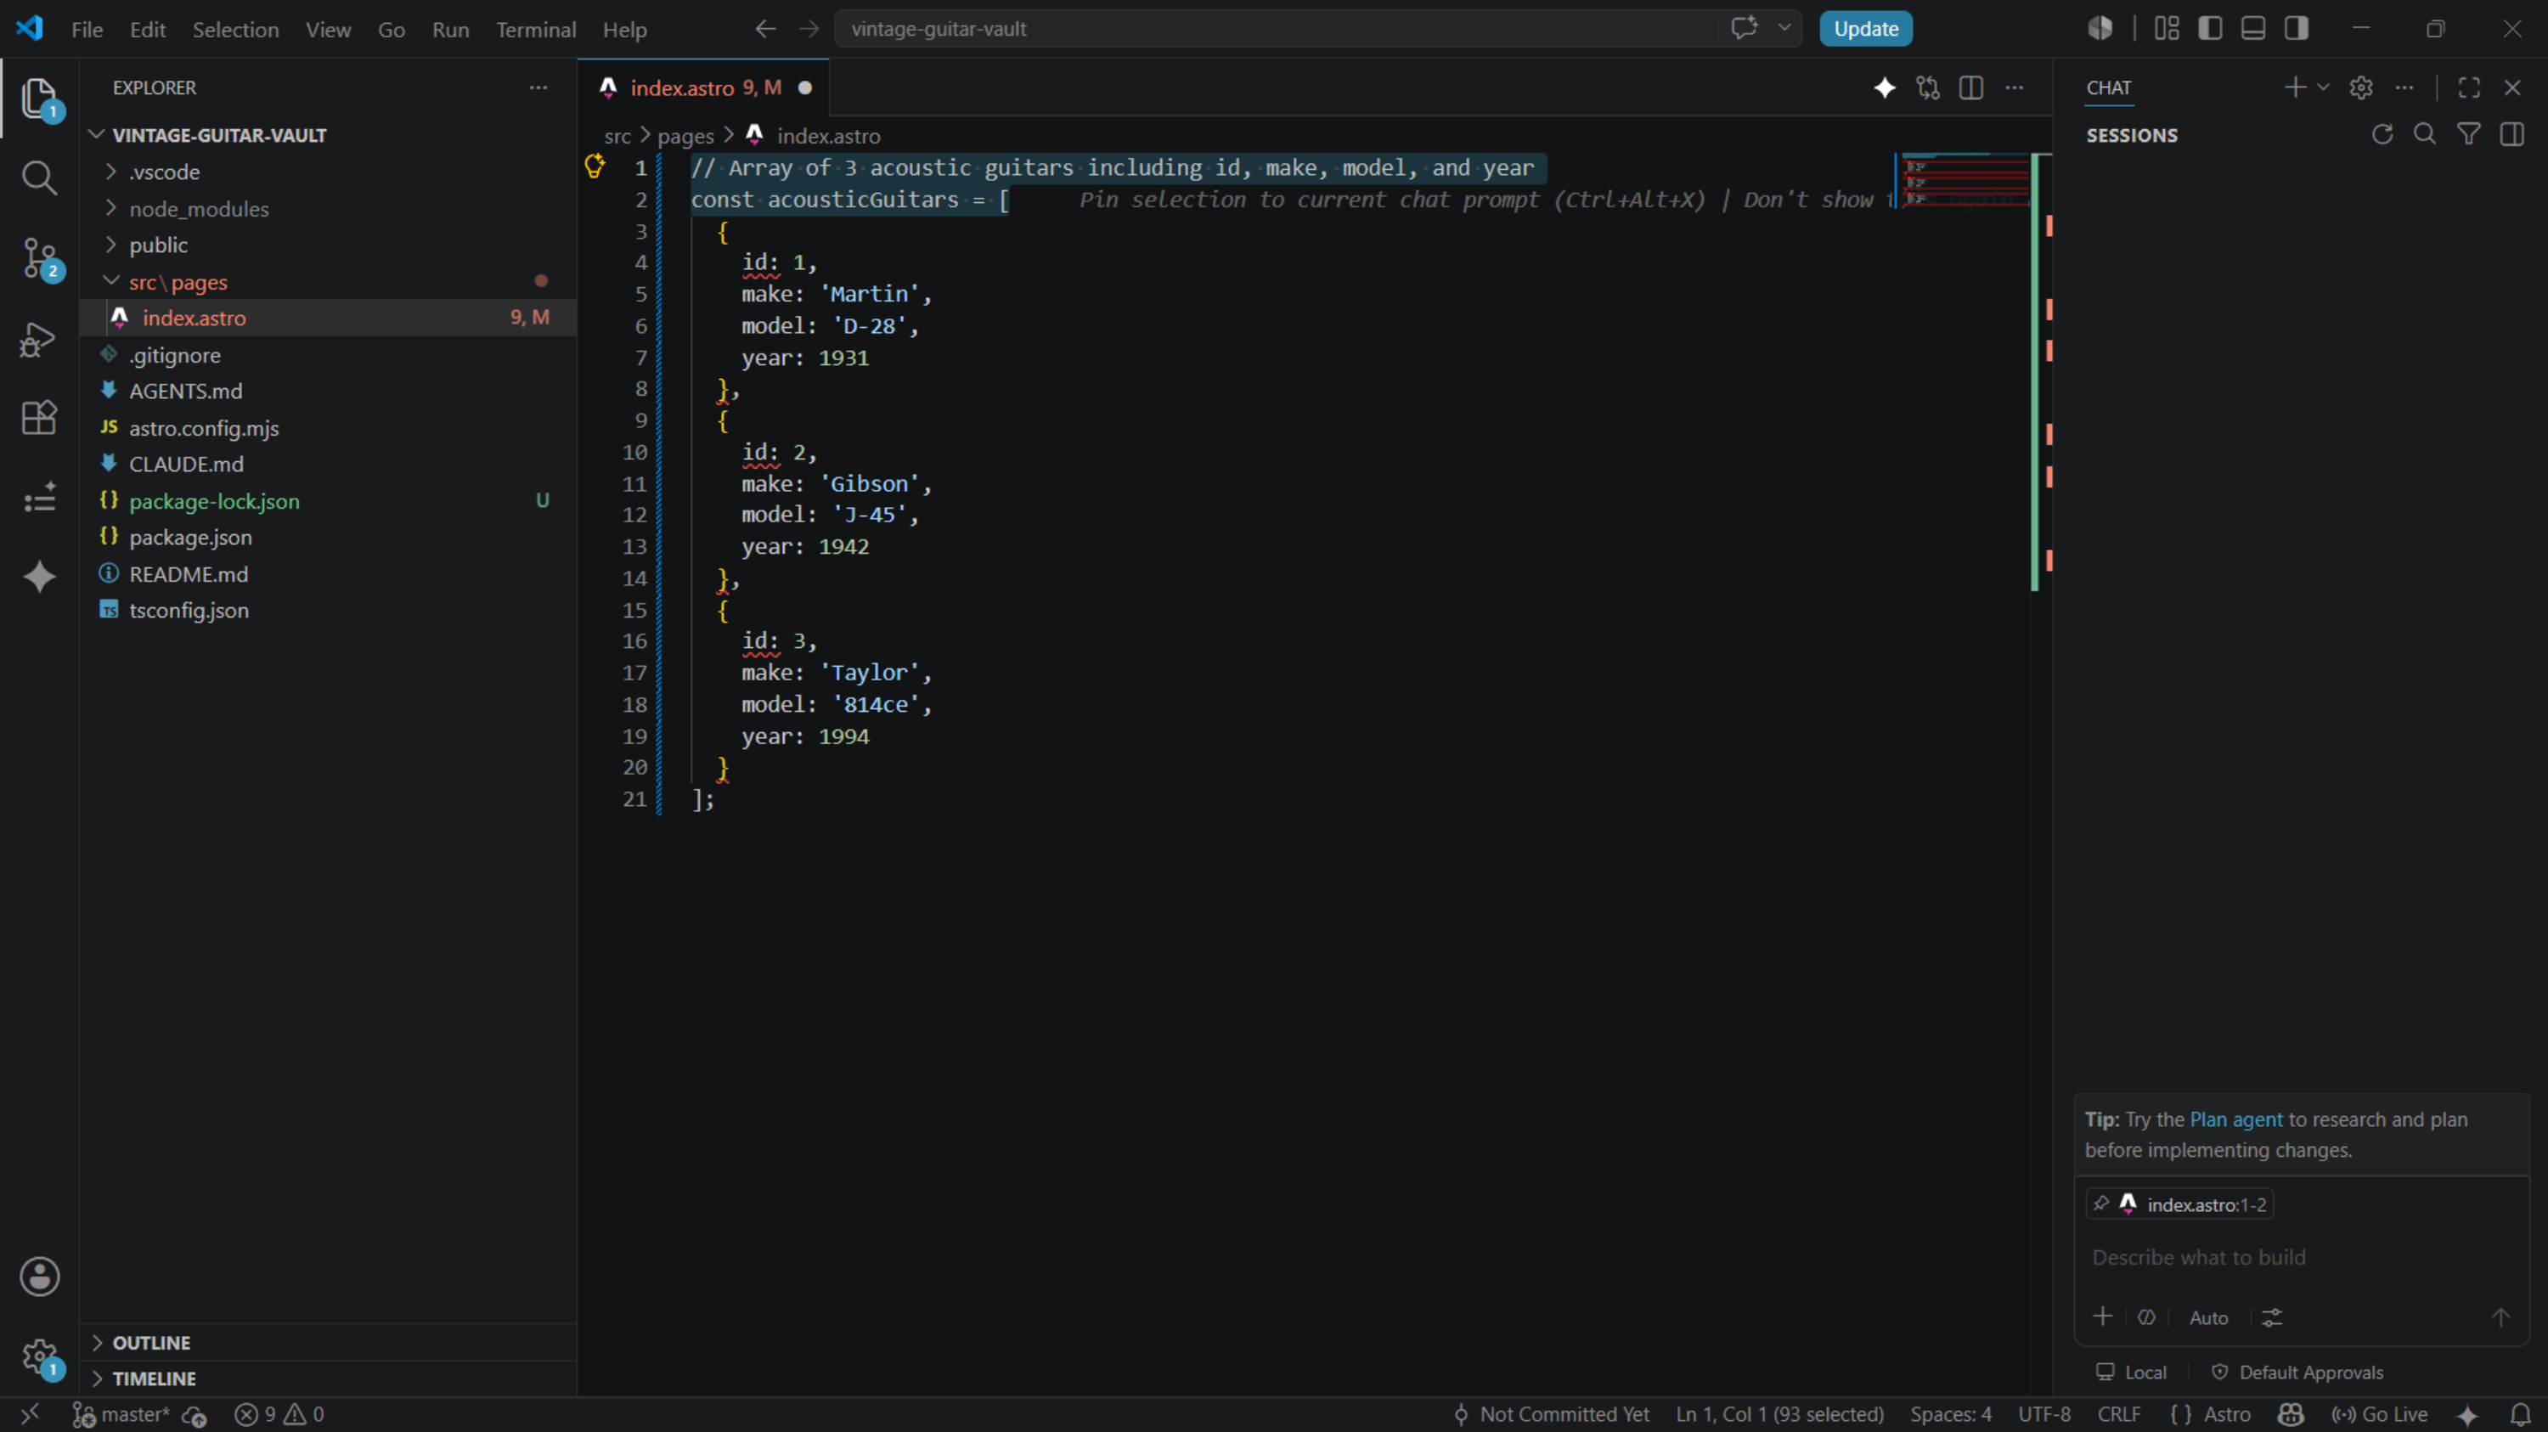Search chat sessions with magnifier icon
The width and height of the screenshot is (2548, 1432).
2424,134
